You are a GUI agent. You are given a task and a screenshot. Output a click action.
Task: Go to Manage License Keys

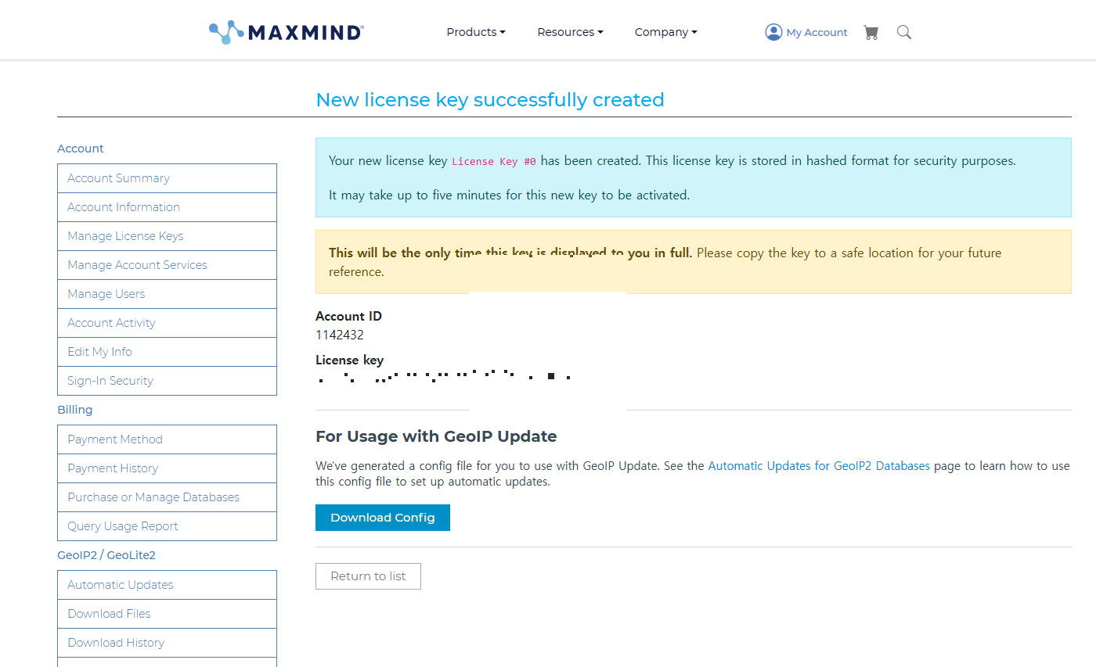coord(167,236)
